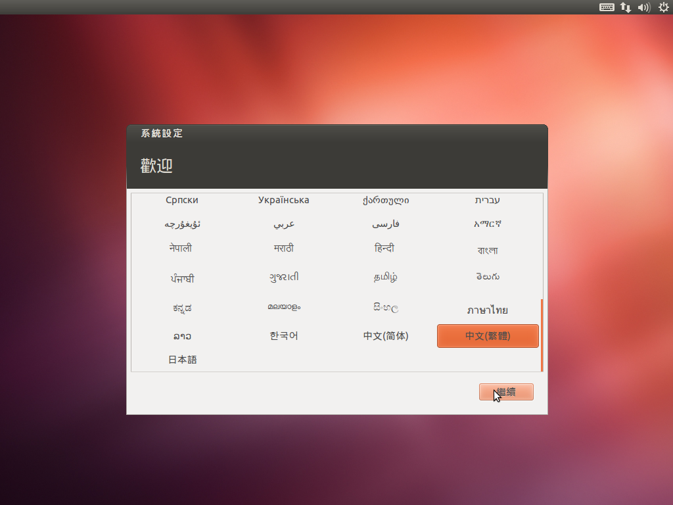Screen dimensions: 673x505
Task: Select 中文(简体) language option
Action: click(386, 336)
